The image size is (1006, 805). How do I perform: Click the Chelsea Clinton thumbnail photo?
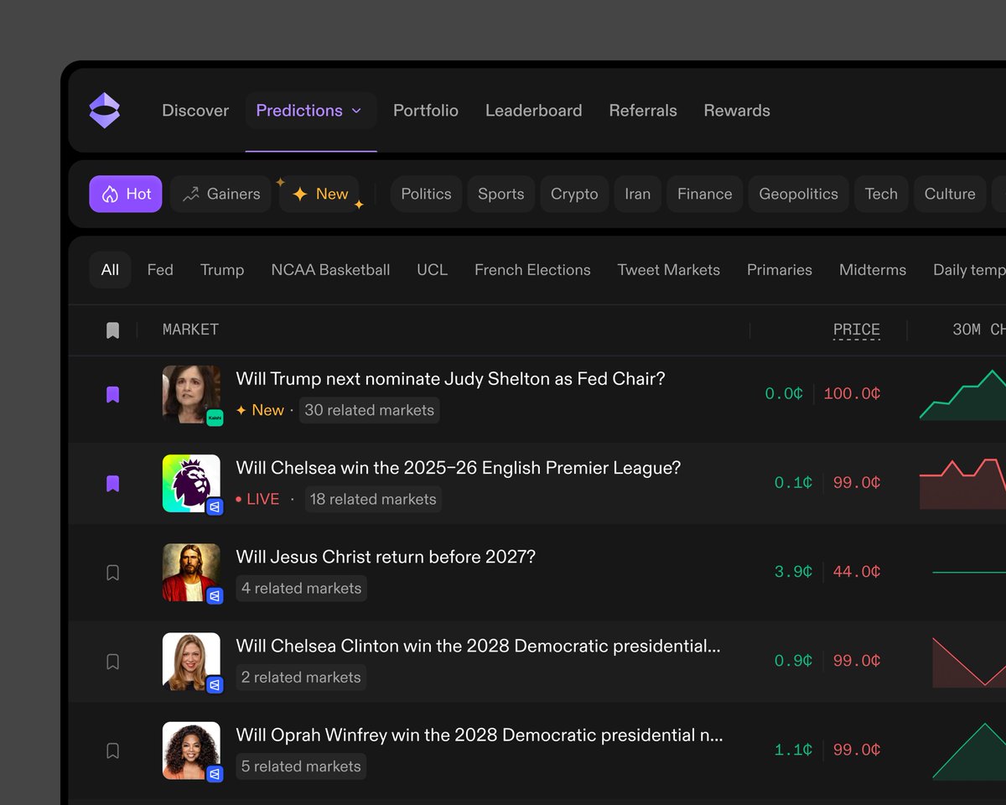(x=191, y=661)
